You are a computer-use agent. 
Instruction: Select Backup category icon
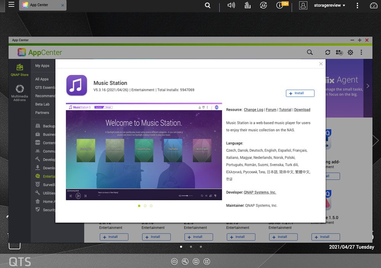tap(38, 126)
